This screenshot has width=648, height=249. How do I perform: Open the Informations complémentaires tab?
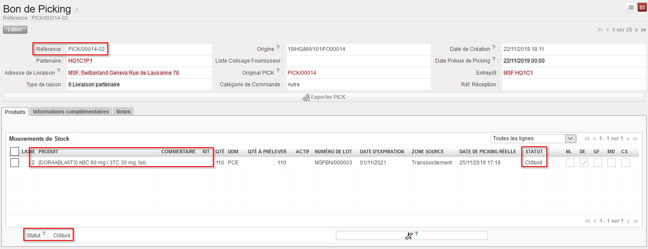coord(71,111)
